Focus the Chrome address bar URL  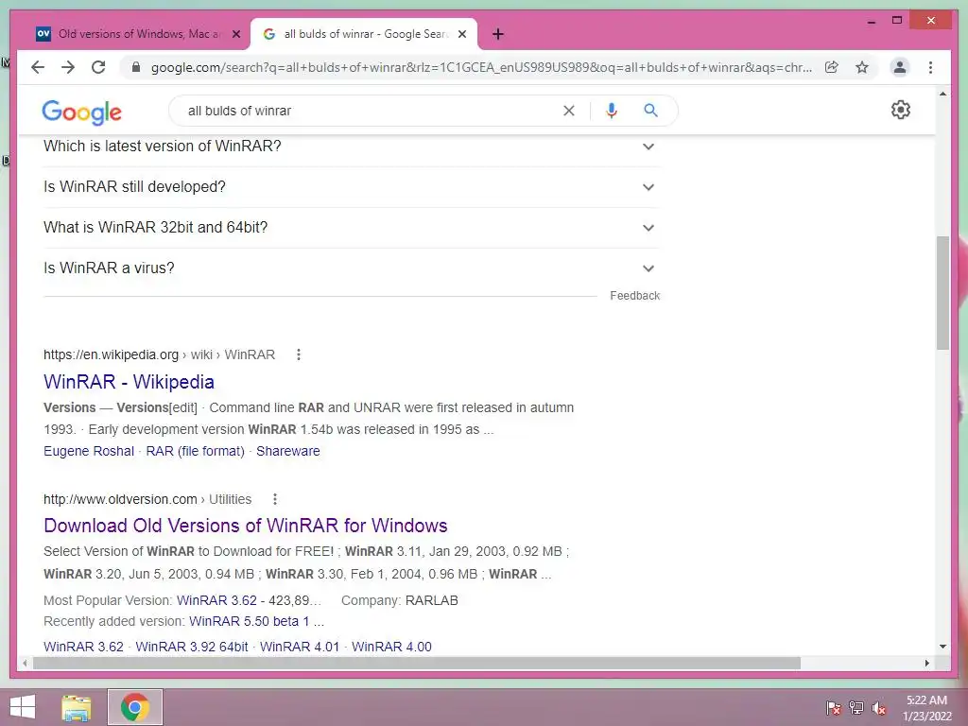(481, 67)
